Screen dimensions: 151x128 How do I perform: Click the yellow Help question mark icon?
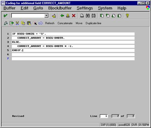[x=127, y=16]
